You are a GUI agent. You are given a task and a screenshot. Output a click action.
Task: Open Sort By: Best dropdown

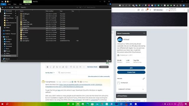(50, 73)
